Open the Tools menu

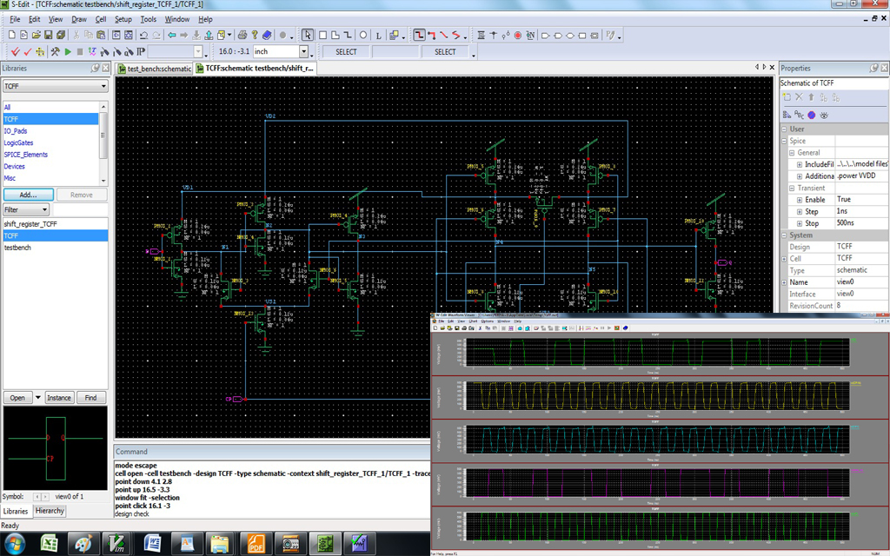tap(148, 19)
